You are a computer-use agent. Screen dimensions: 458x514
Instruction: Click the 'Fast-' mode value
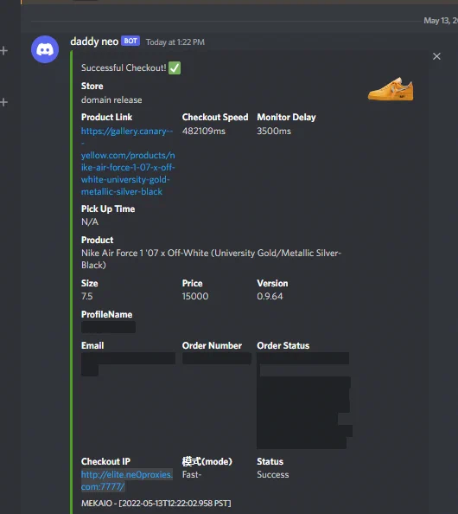[192, 475]
